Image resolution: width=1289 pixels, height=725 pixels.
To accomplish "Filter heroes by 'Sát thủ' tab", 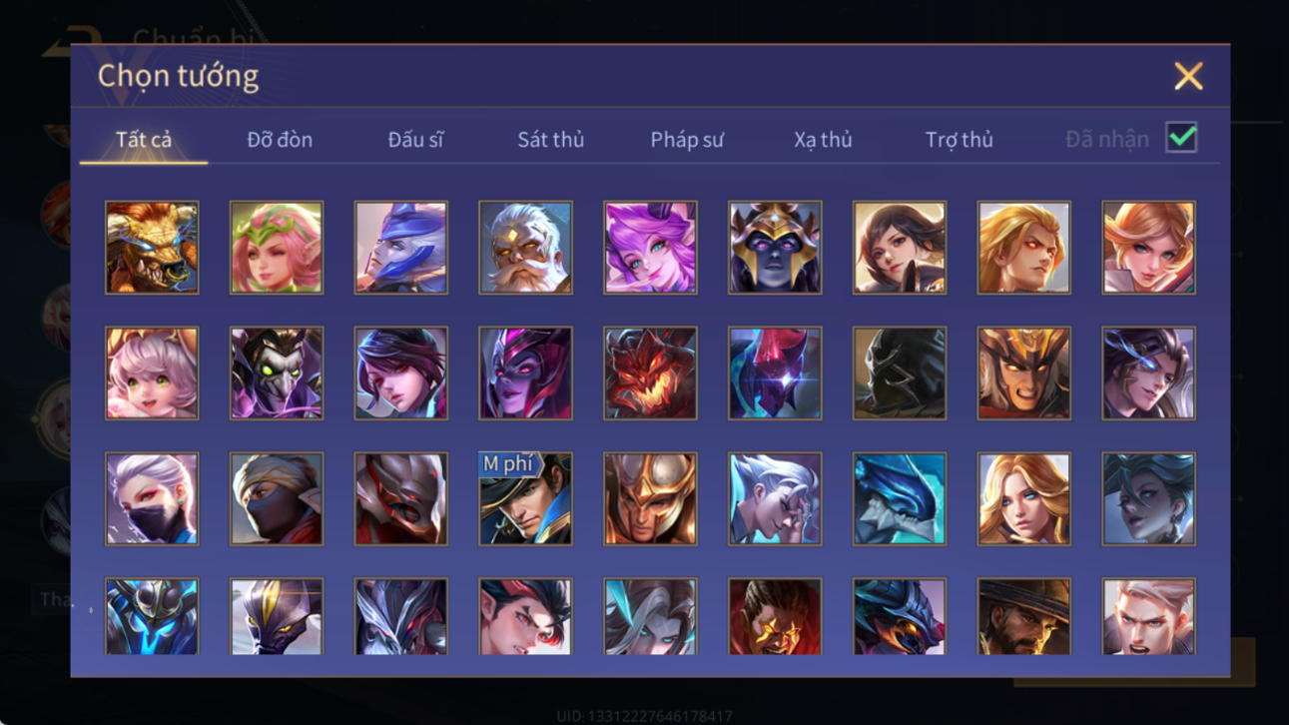I will [x=550, y=140].
